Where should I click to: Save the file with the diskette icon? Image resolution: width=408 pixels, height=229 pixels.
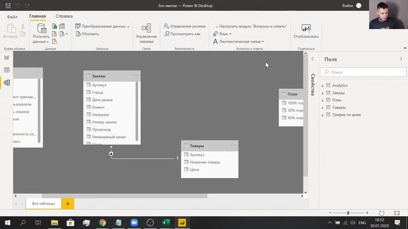pyautogui.click(x=8, y=6)
